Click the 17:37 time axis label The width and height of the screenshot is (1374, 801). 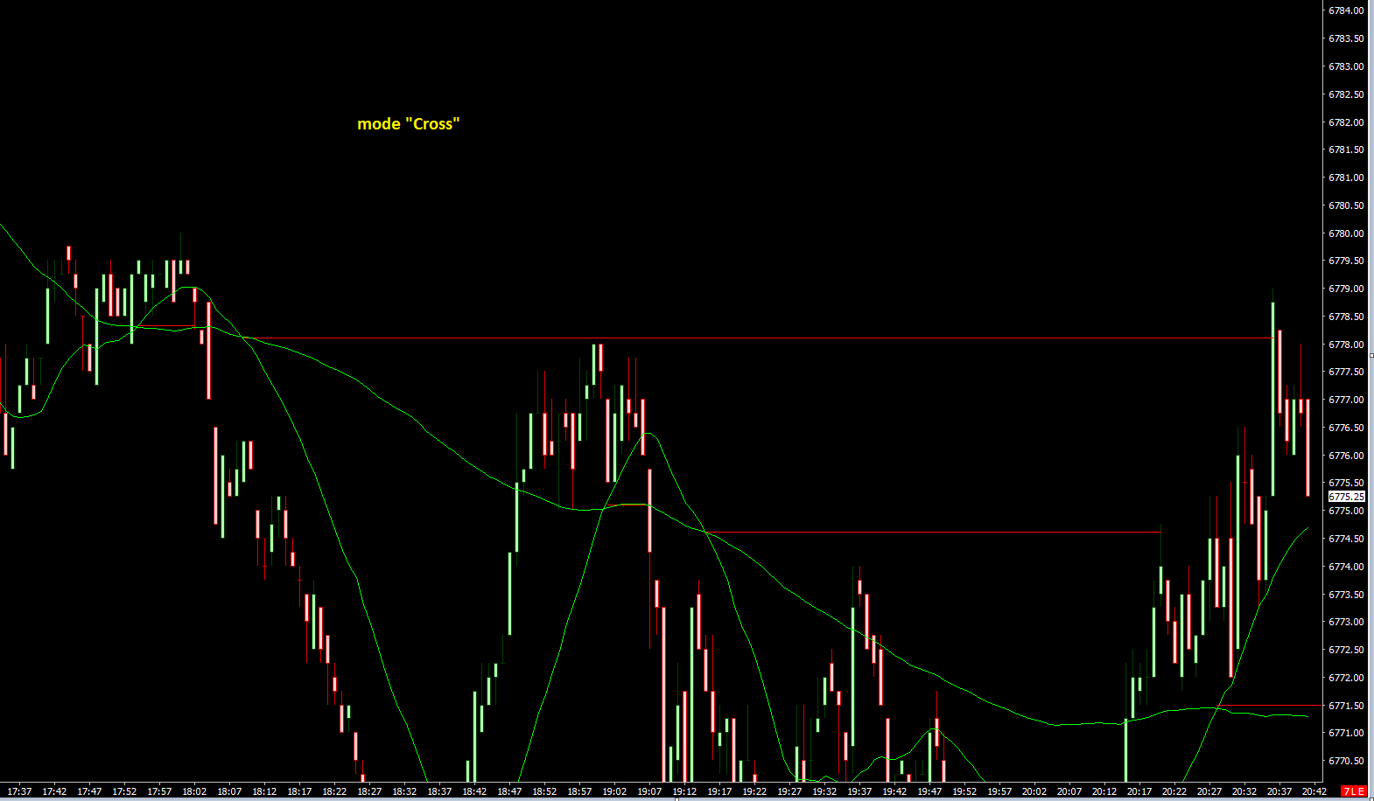19,791
